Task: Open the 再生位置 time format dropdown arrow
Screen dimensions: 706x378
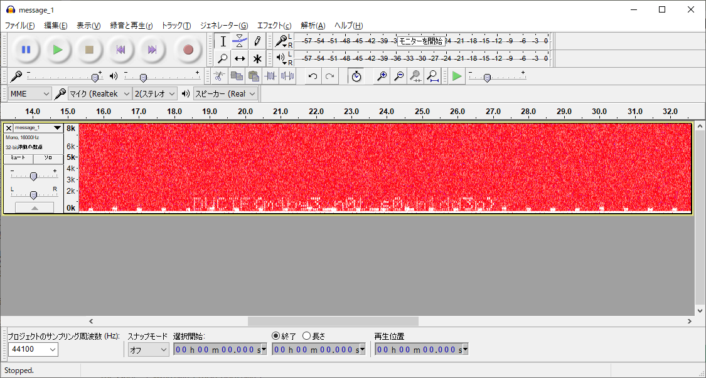Action: tap(466, 349)
